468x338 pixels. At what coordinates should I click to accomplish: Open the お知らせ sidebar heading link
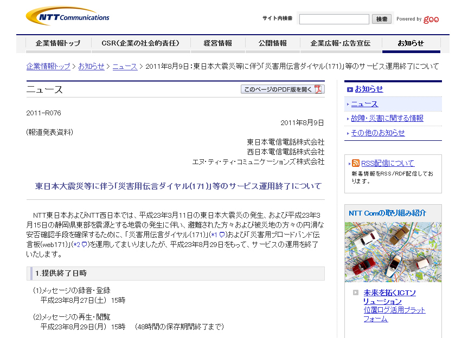click(x=369, y=89)
